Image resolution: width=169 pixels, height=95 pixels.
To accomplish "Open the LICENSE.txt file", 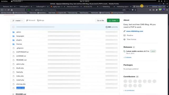I will (x=21, y=56).
